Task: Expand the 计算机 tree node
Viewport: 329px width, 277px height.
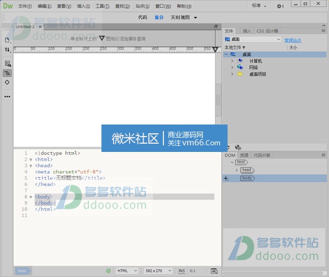Action: point(232,61)
